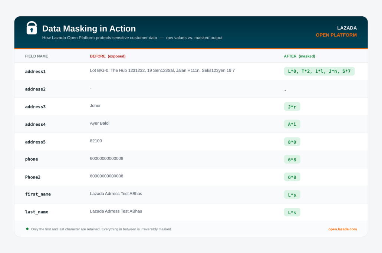Select the BEFORE (exposed) column header
The height and width of the screenshot is (253, 382).
pyautogui.click(x=108, y=56)
